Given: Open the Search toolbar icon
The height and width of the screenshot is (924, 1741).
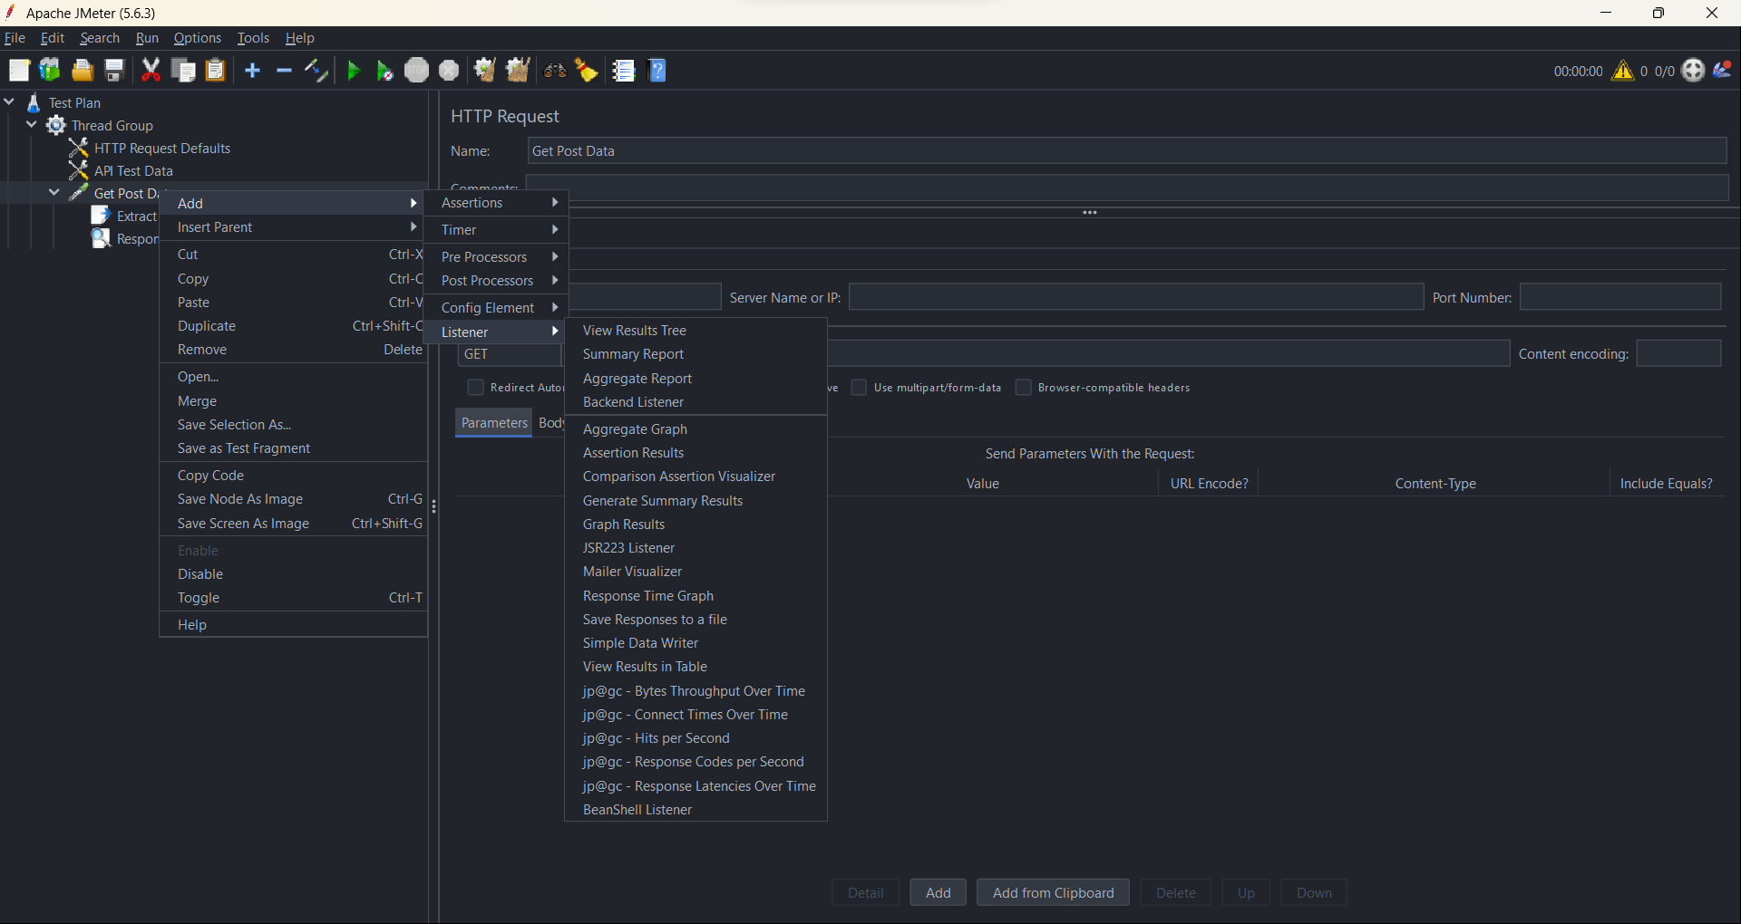Looking at the screenshot, I should [x=554, y=70].
